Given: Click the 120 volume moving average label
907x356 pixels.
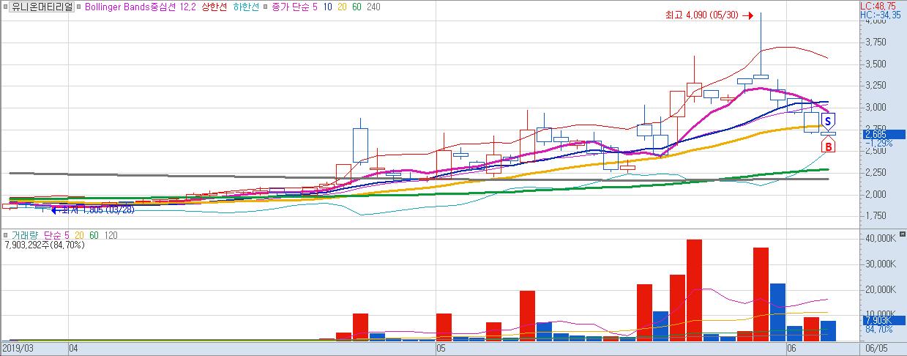Looking at the screenshot, I should [110, 234].
